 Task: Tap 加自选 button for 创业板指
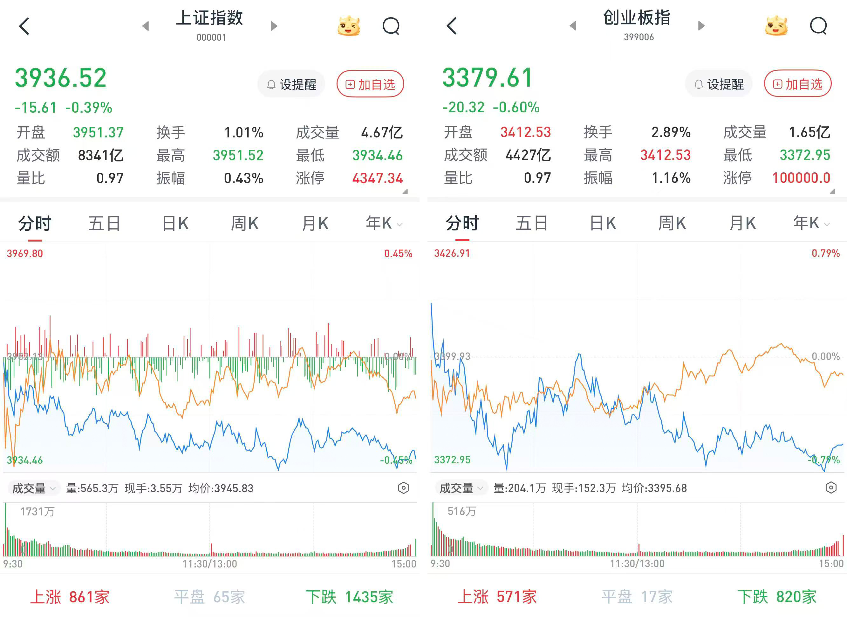click(798, 84)
